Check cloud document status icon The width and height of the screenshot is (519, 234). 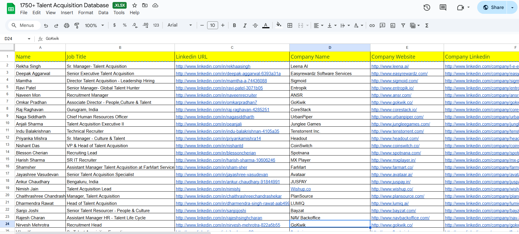point(155,5)
